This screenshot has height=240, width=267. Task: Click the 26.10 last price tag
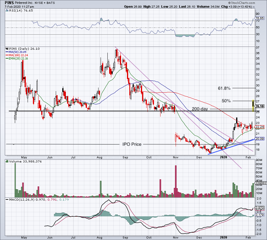(260, 106)
